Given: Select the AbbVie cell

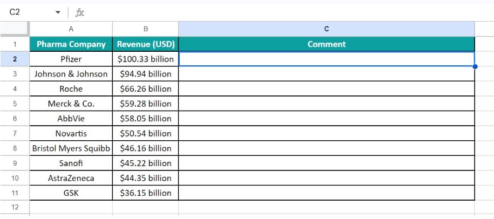Looking at the screenshot, I should [x=71, y=119].
